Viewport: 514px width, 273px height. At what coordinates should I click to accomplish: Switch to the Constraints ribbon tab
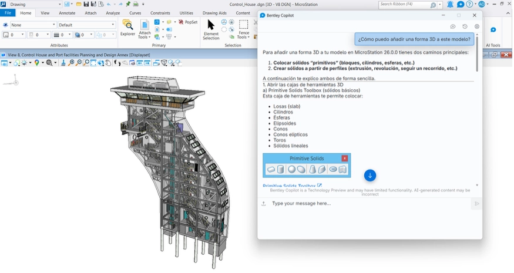coord(160,13)
